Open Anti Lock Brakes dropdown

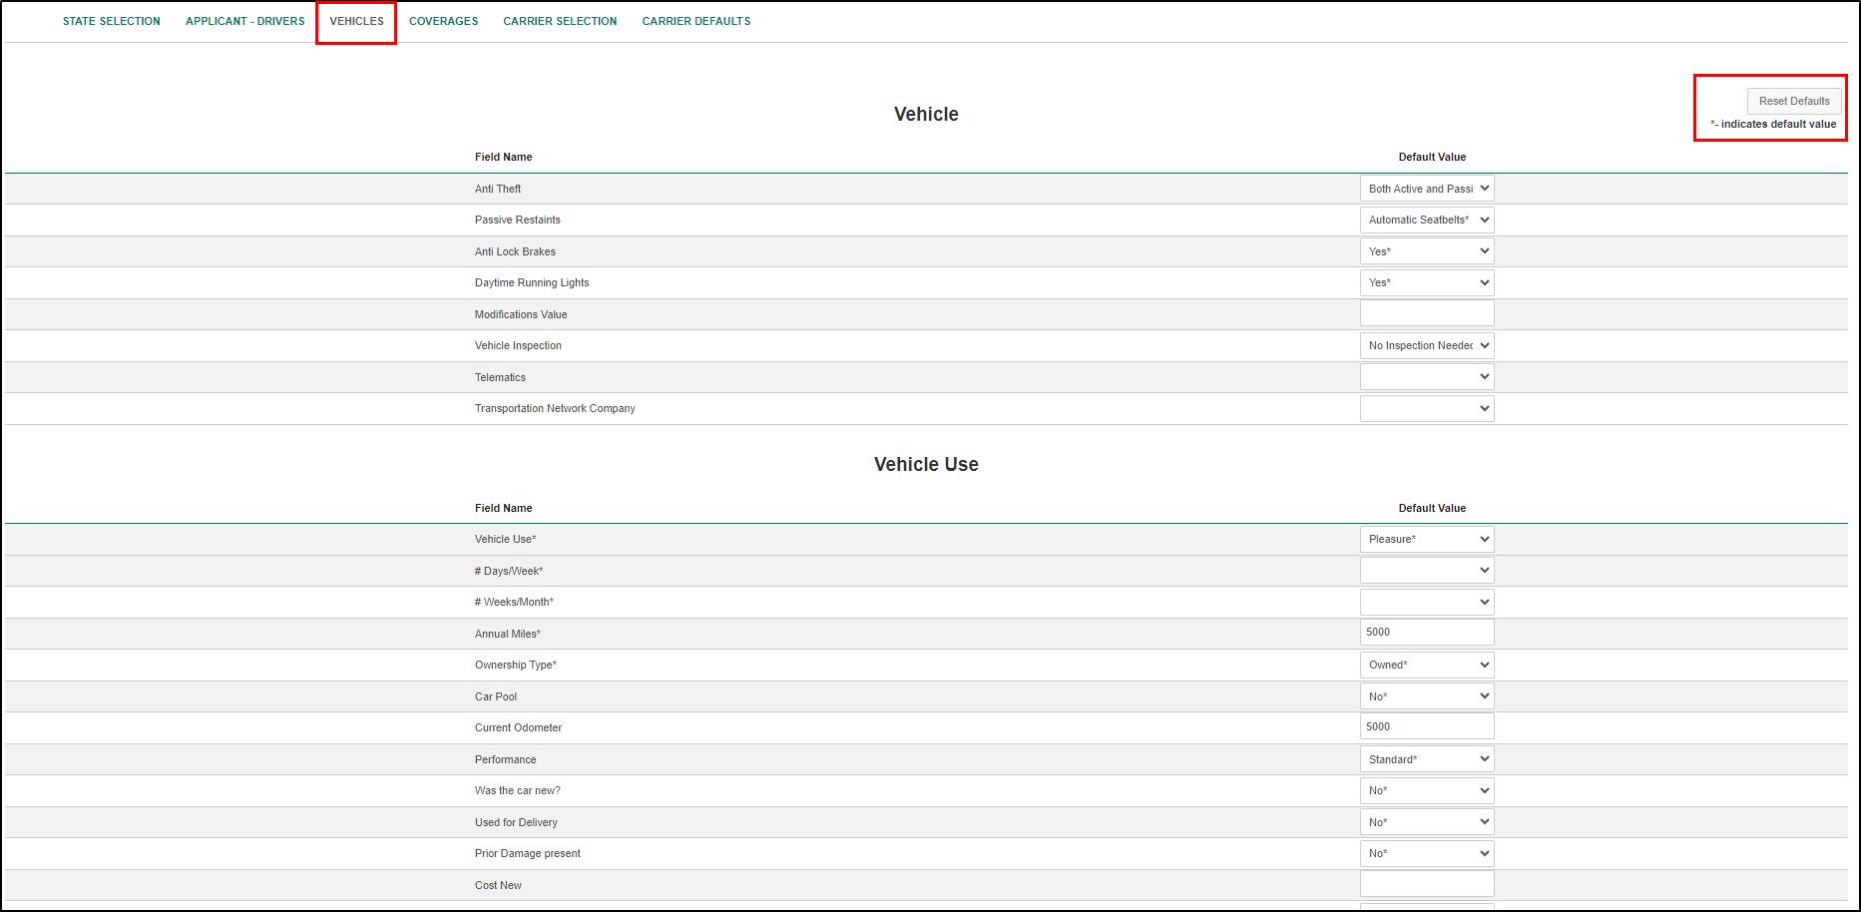(x=1427, y=251)
